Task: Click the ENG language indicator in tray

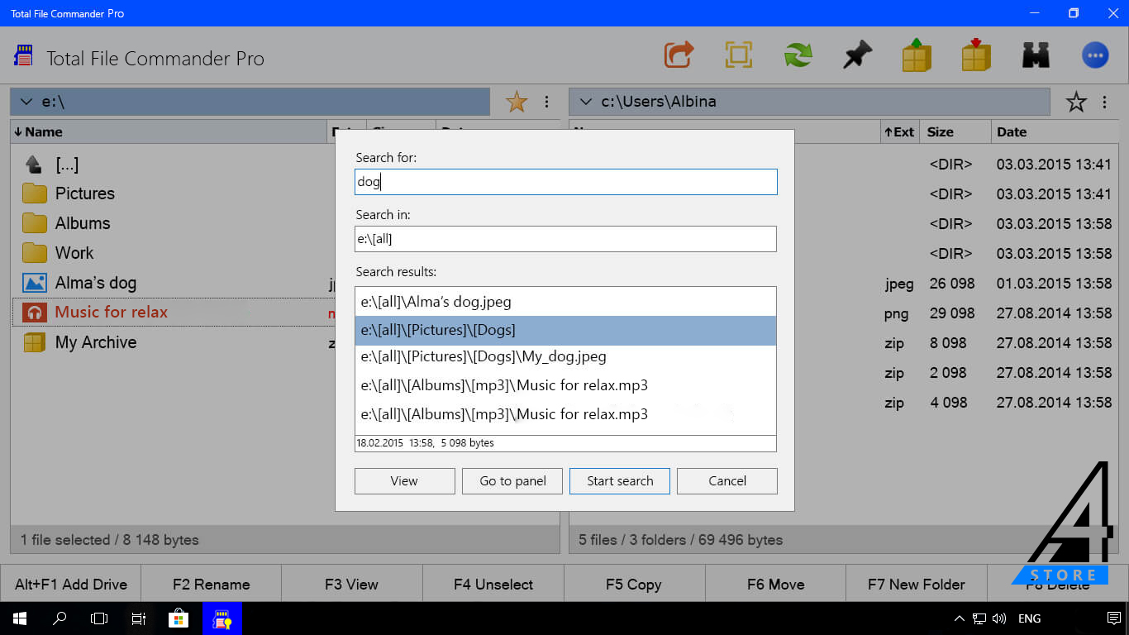Action: (x=1029, y=618)
